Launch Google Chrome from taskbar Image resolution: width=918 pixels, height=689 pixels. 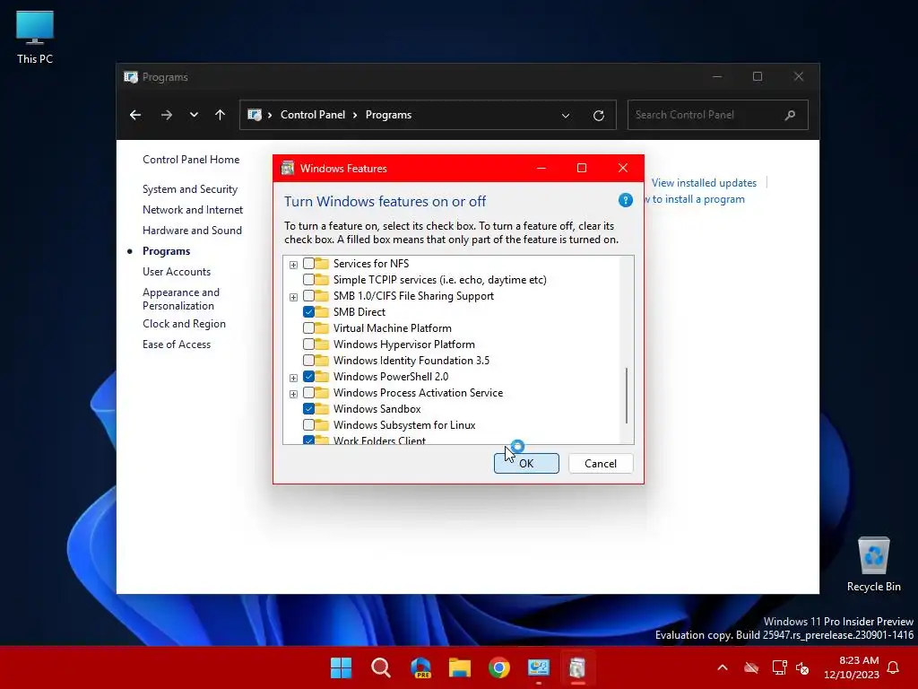click(x=498, y=667)
